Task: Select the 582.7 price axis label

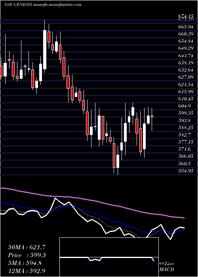Action: tap(185, 135)
